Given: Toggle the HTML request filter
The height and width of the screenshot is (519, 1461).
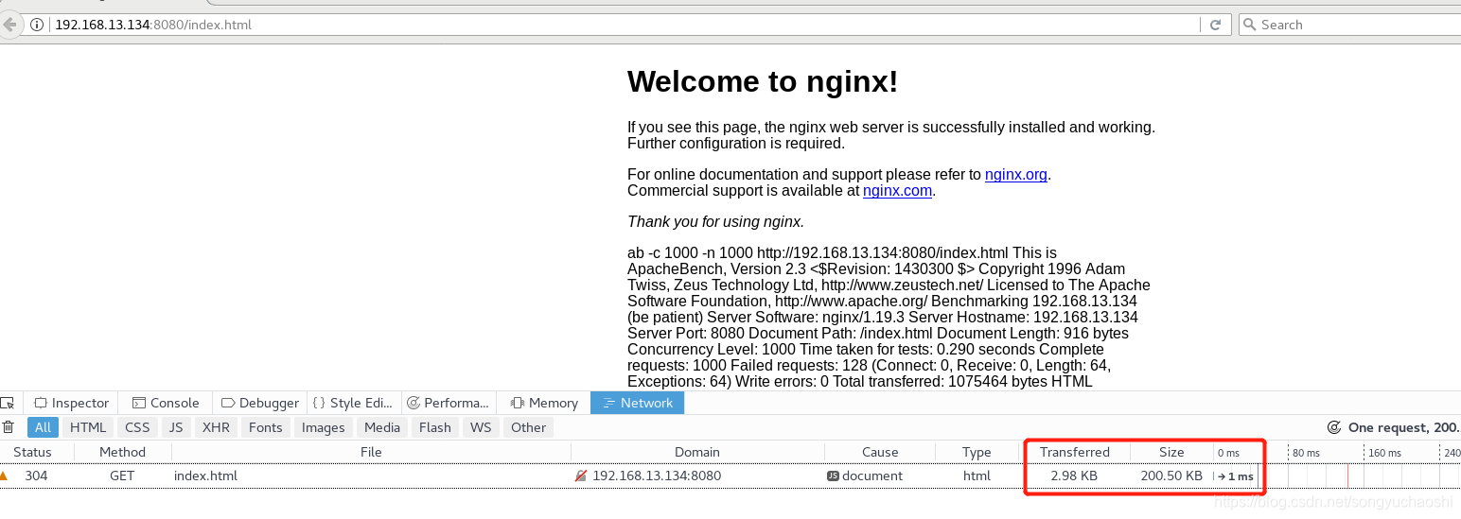Looking at the screenshot, I should (x=88, y=427).
